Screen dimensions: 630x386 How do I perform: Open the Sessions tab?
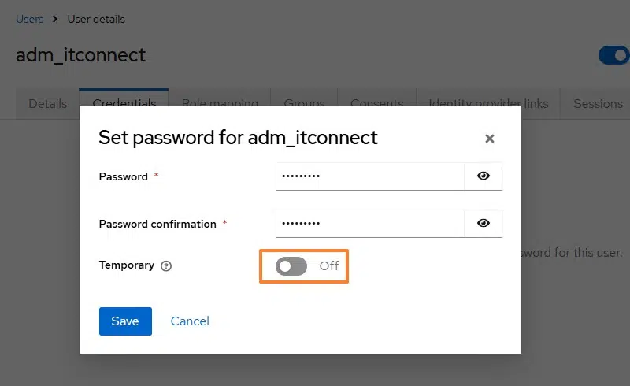(598, 103)
